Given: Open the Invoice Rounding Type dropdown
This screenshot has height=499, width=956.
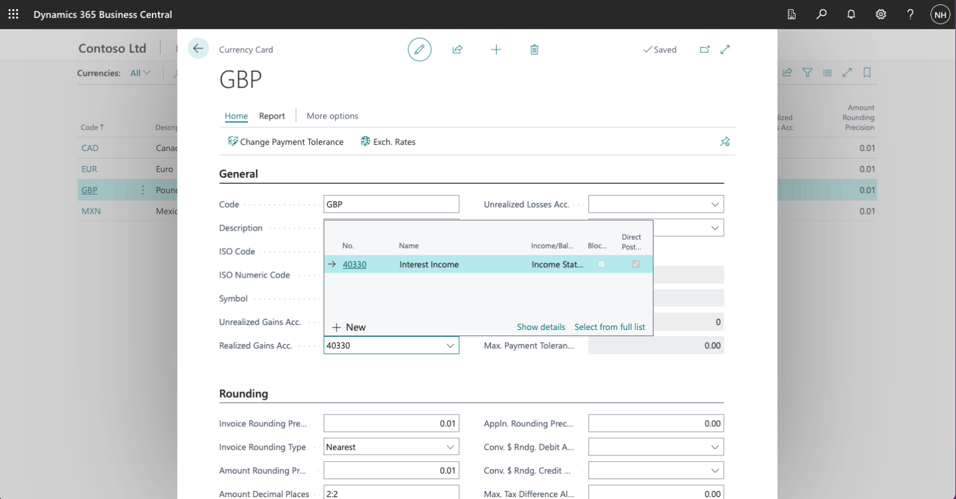Looking at the screenshot, I should (x=450, y=447).
